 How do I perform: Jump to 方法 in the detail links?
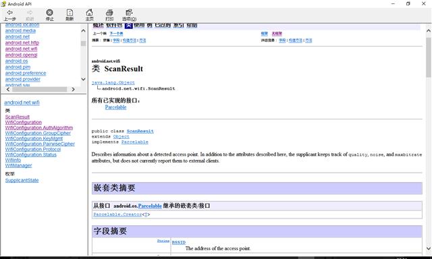308,40
